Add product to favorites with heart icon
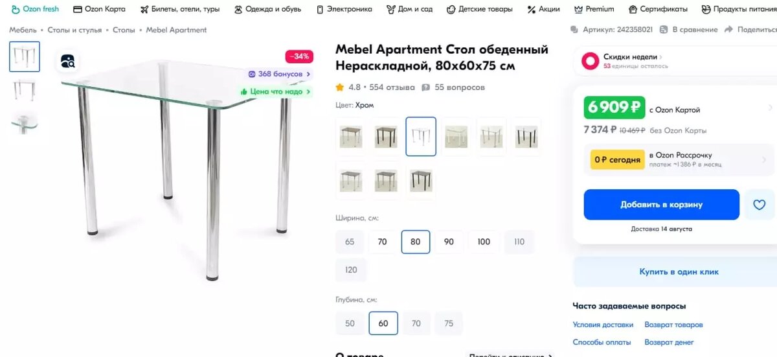 759,205
